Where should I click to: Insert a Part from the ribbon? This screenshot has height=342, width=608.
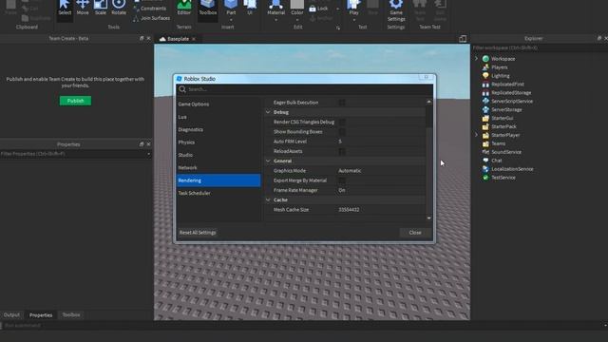coord(231,8)
